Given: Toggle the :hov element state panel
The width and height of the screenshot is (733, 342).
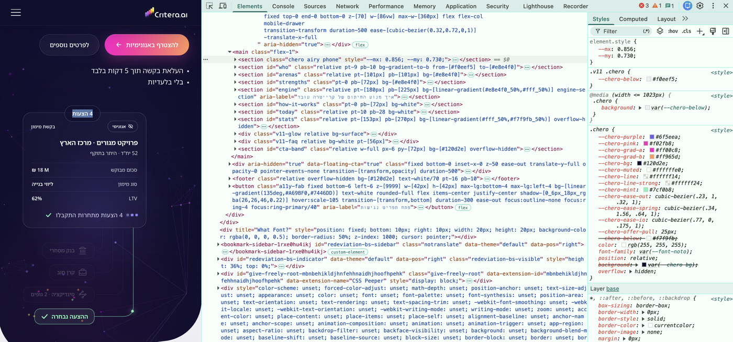Looking at the screenshot, I should pos(673,31).
